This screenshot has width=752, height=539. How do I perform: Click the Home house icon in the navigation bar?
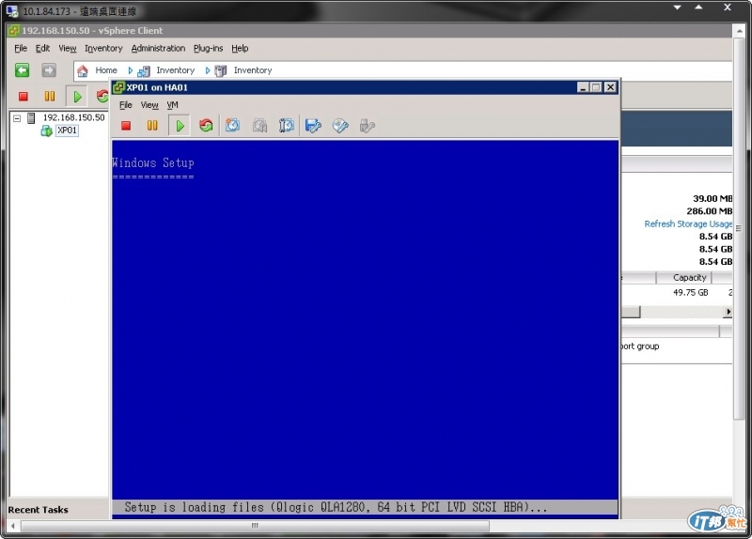(83, 71)
